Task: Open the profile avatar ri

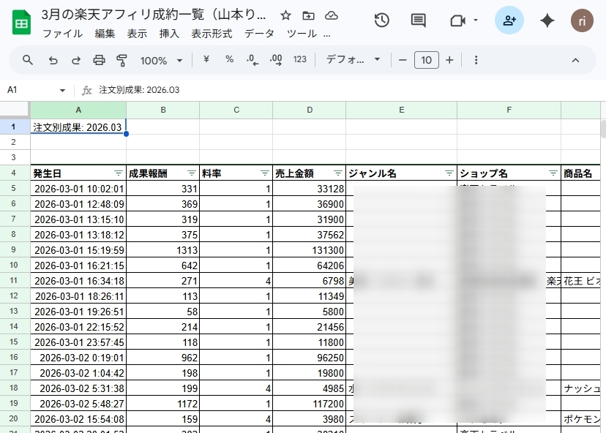Action: [582, 21]
